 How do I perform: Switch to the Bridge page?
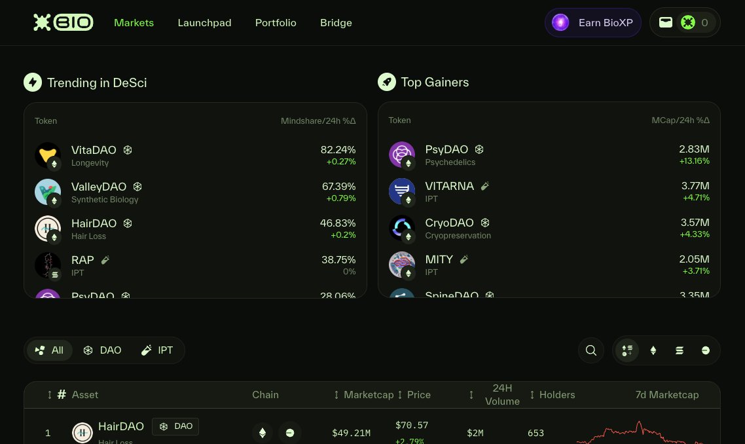pos(336,23)
